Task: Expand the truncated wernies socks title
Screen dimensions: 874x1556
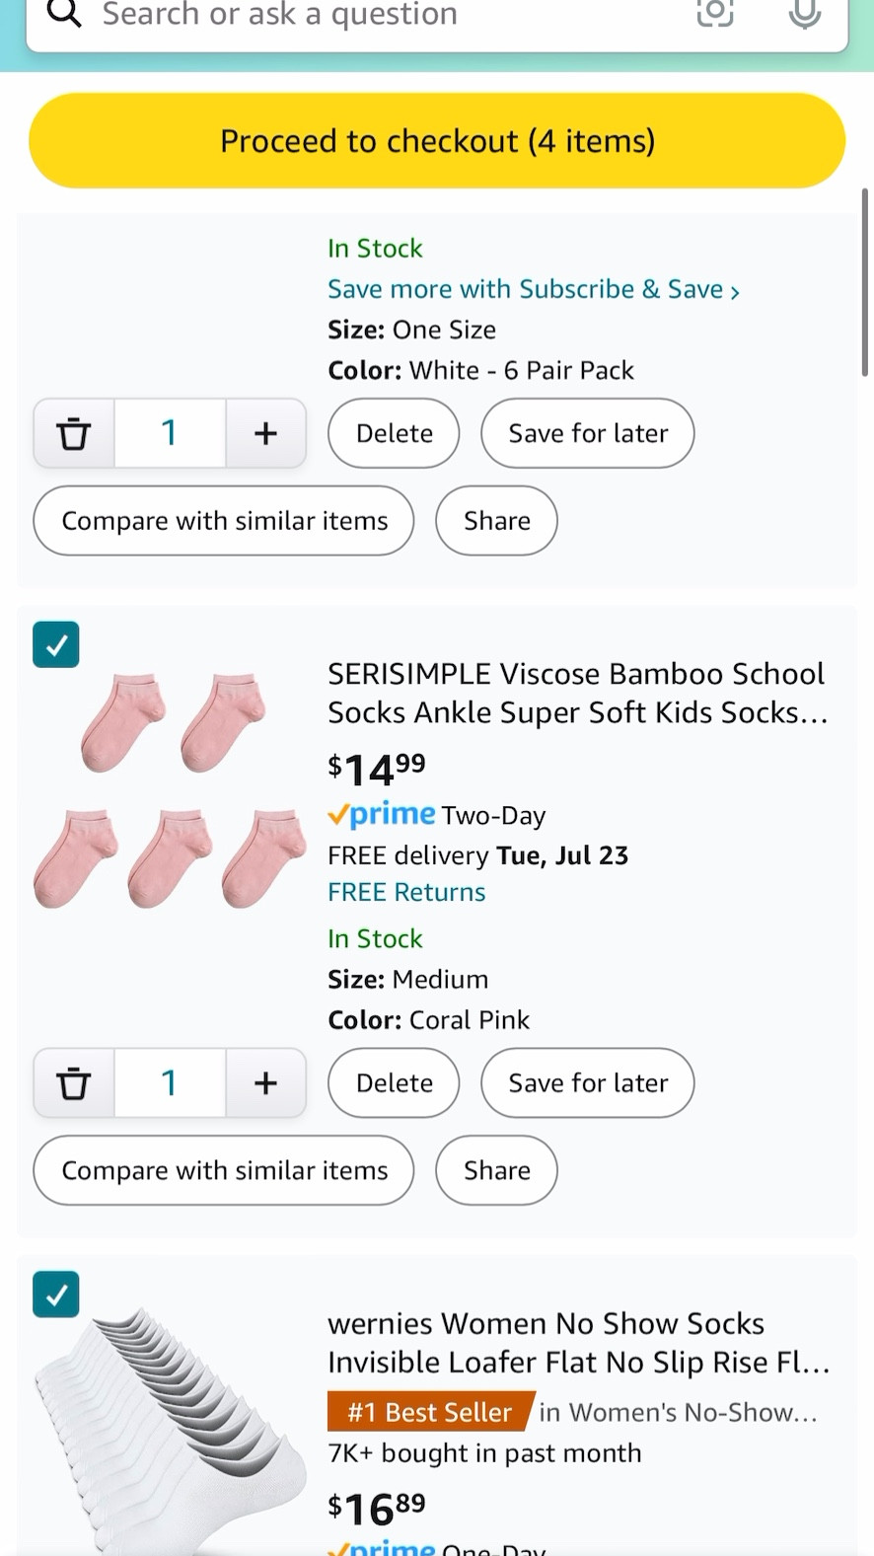Action: (x=577, y=1342)
